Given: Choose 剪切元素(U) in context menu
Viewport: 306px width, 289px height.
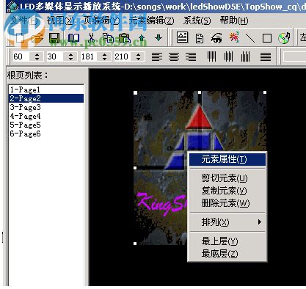Looking at the screenshot, I should tap(227, 178).
